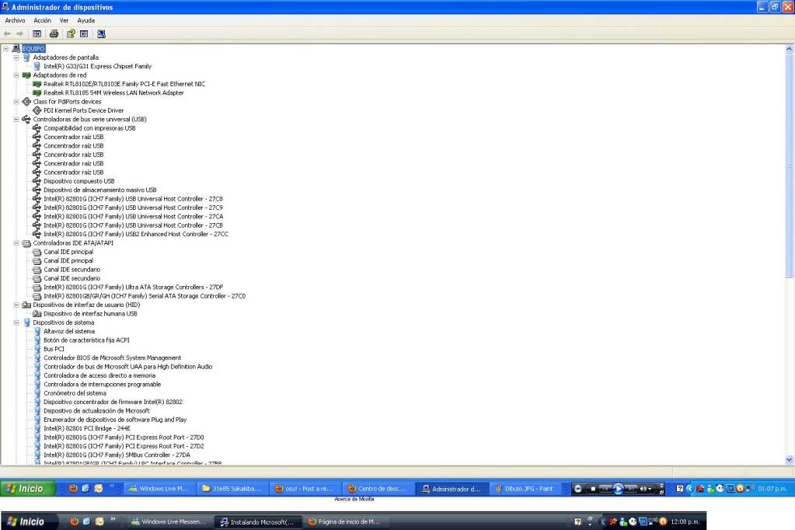Select Dispositivo de interfaz humana USB

(90, 314)
